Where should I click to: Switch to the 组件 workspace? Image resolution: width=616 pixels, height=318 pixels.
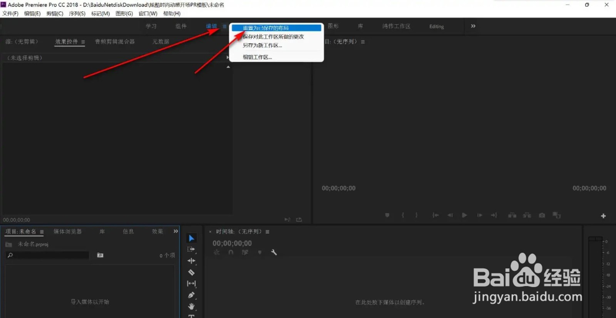tap(181, 26)
